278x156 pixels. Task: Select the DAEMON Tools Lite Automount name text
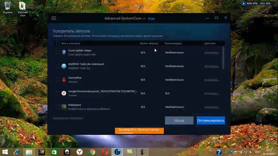[x=86, y=64]
